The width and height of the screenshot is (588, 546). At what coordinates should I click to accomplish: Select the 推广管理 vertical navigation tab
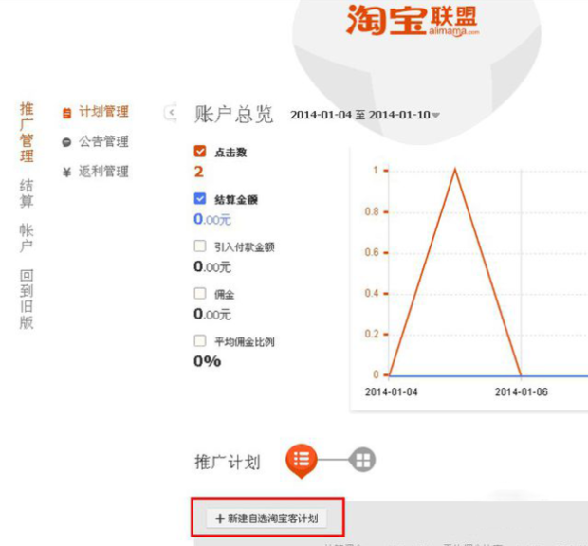27,132
